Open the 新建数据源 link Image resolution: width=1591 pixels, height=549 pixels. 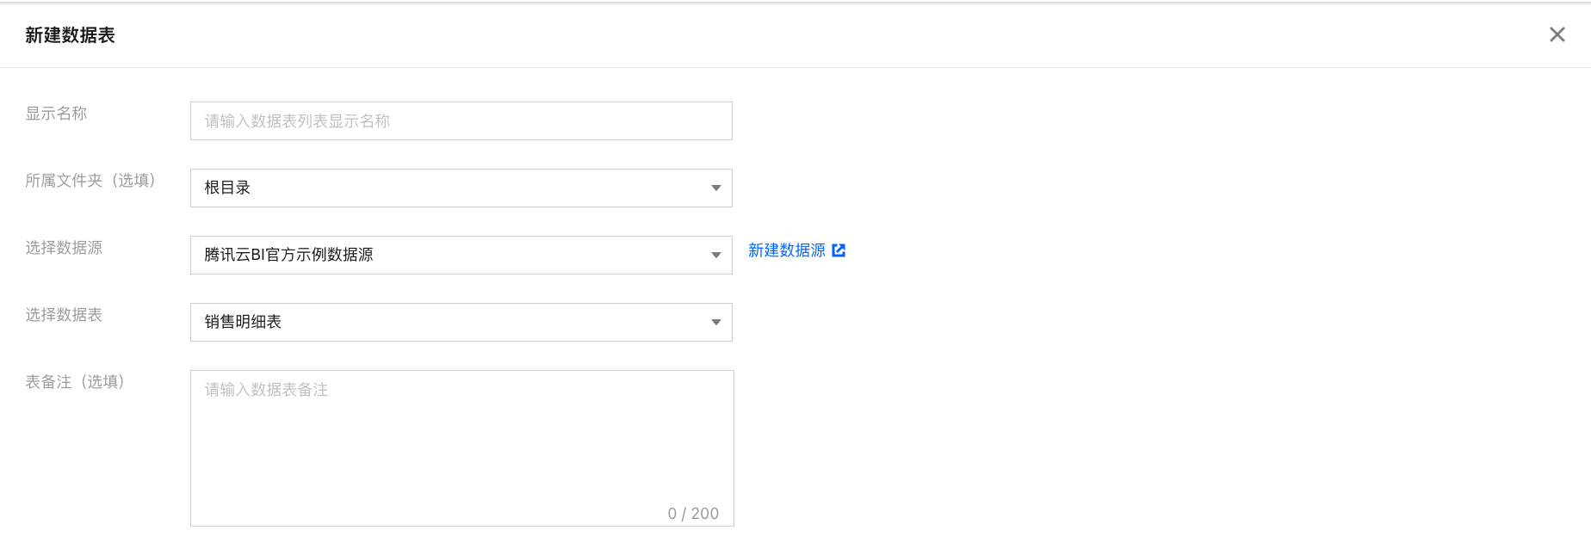point(786,250)
